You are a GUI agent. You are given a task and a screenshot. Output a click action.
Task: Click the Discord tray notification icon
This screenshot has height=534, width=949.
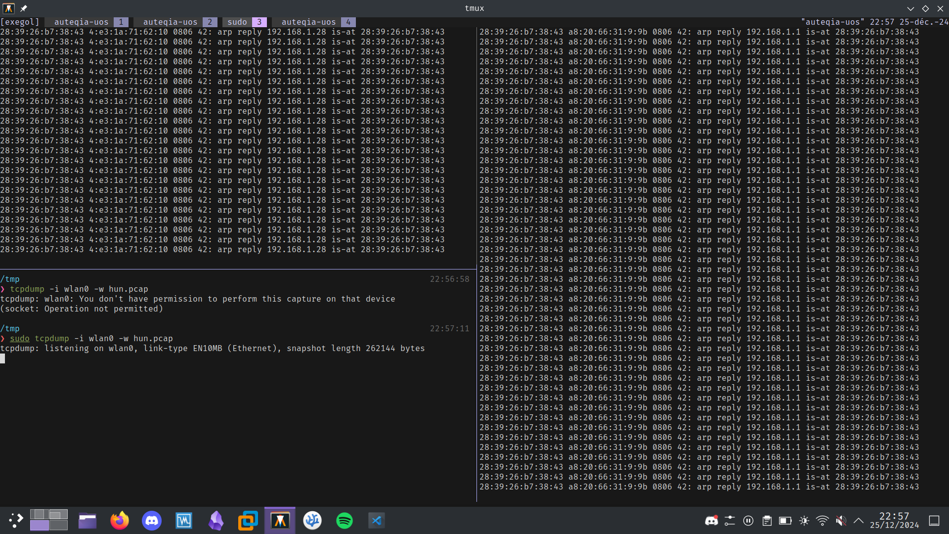tap(711, 520)
